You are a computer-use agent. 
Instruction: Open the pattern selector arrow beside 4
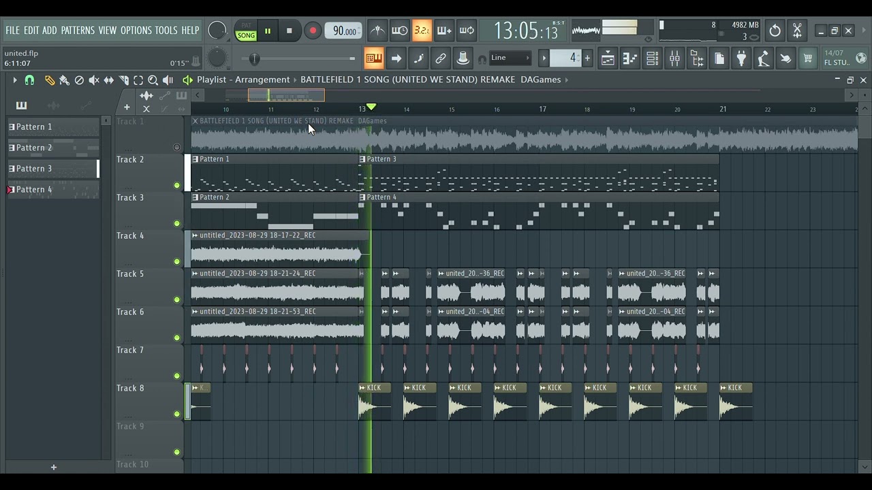coord(544,58)
